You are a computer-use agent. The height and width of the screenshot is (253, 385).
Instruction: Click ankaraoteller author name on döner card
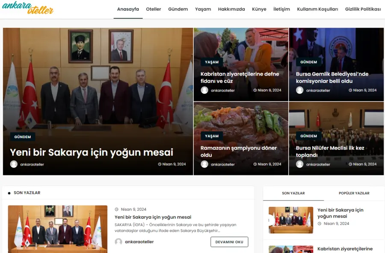(x=223, y=164)
